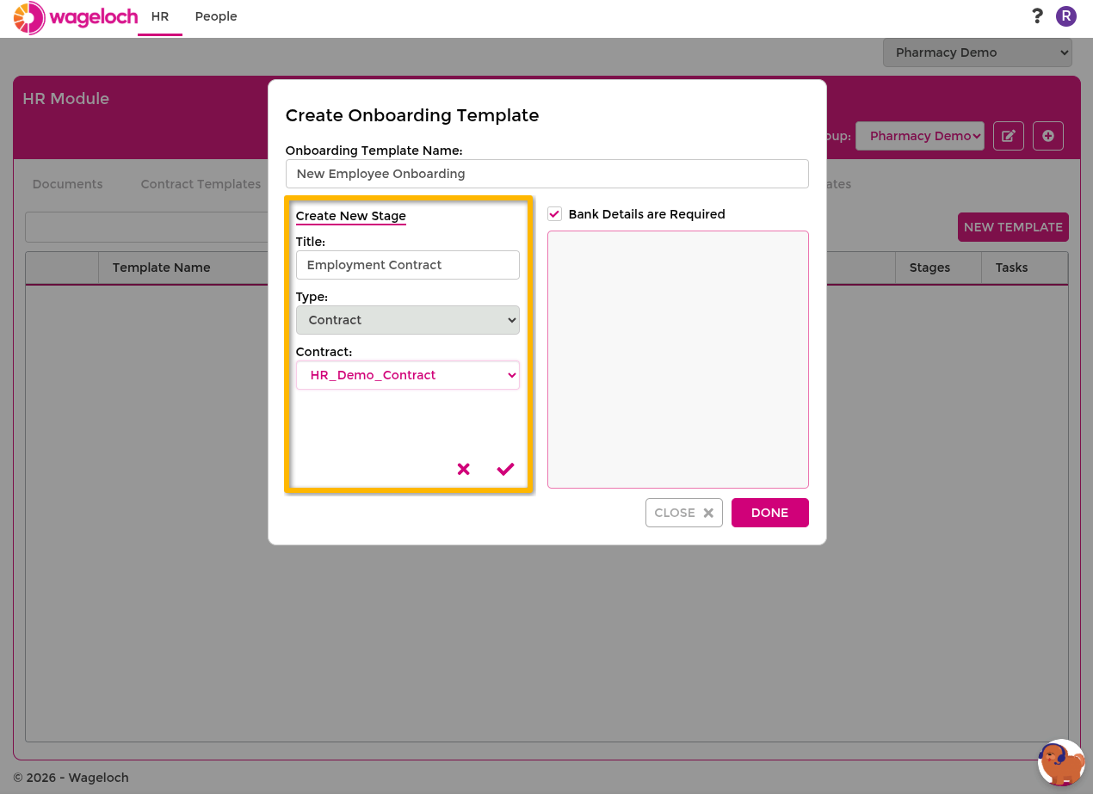This screenshot has width=1093, height=794.
Task: Click the Wageloch logo
Action: click(76, 18)
